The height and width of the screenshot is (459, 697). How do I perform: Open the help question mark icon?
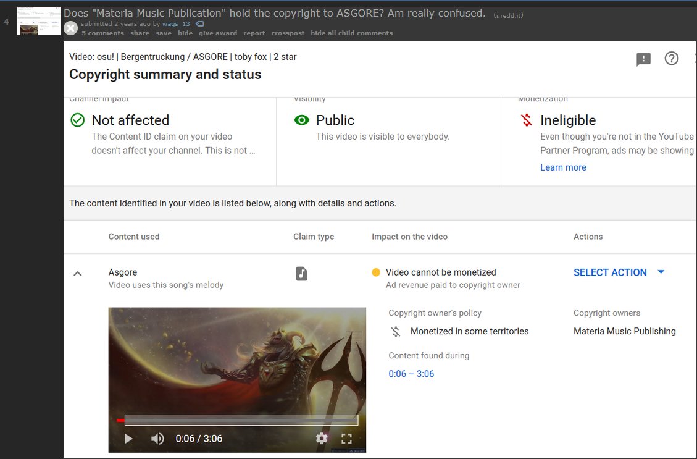point(672,59)
